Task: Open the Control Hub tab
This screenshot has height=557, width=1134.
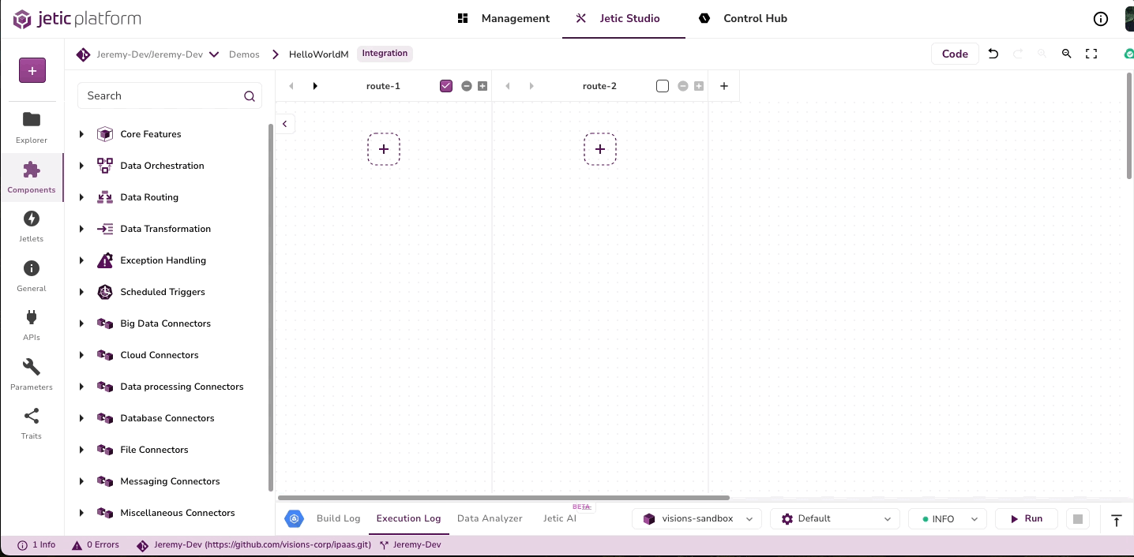Action: point(742,18)
